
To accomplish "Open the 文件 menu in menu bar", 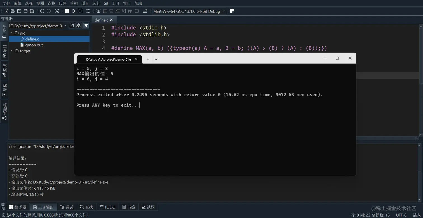I will (6, 3).
